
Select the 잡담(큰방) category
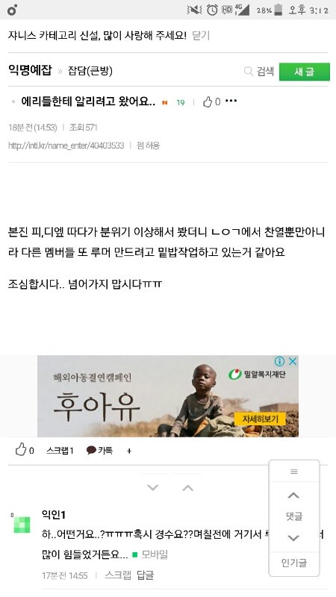click(x=90, y=71)
